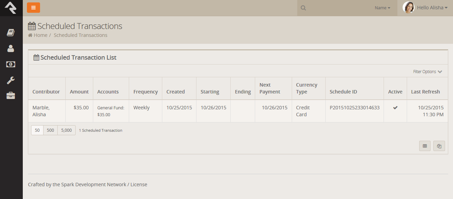Set page size to 5,000 rows
Viewport: 453px width, 199px height.
(x=66, y=130)
